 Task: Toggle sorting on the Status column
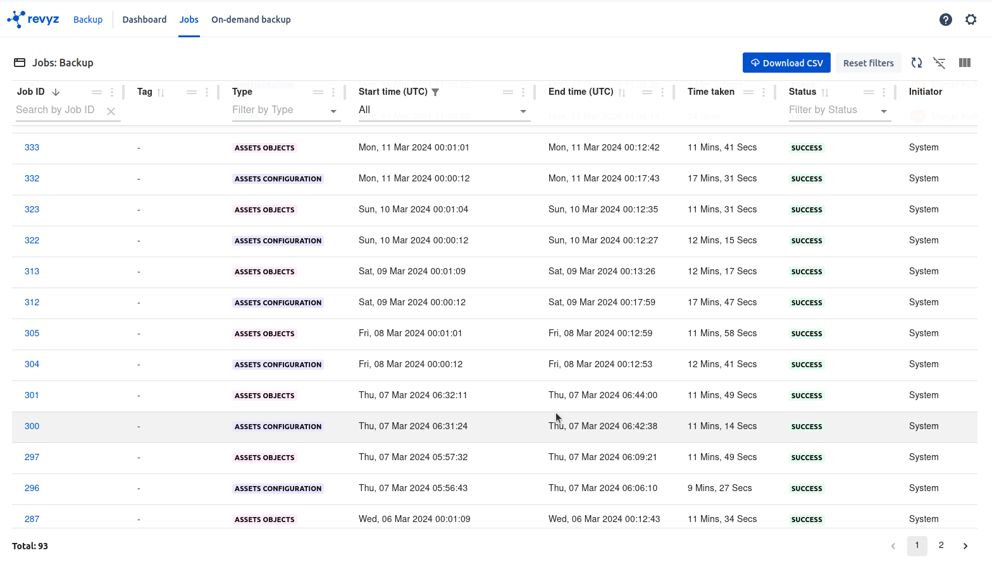825,92
